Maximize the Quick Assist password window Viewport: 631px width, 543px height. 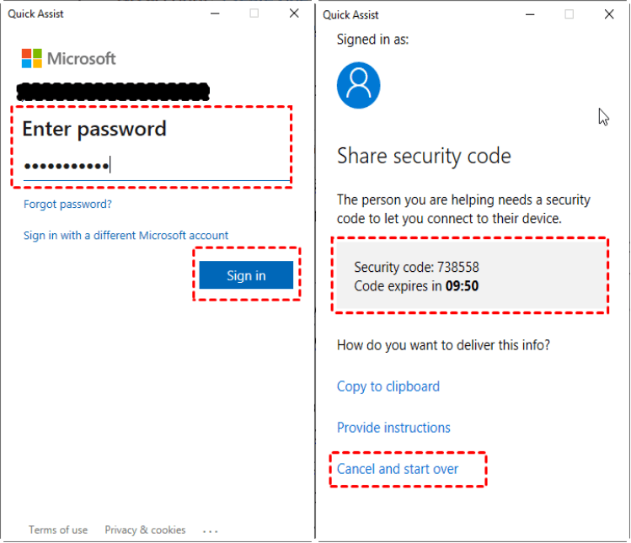pyautogui.click(x=254, y=13)
